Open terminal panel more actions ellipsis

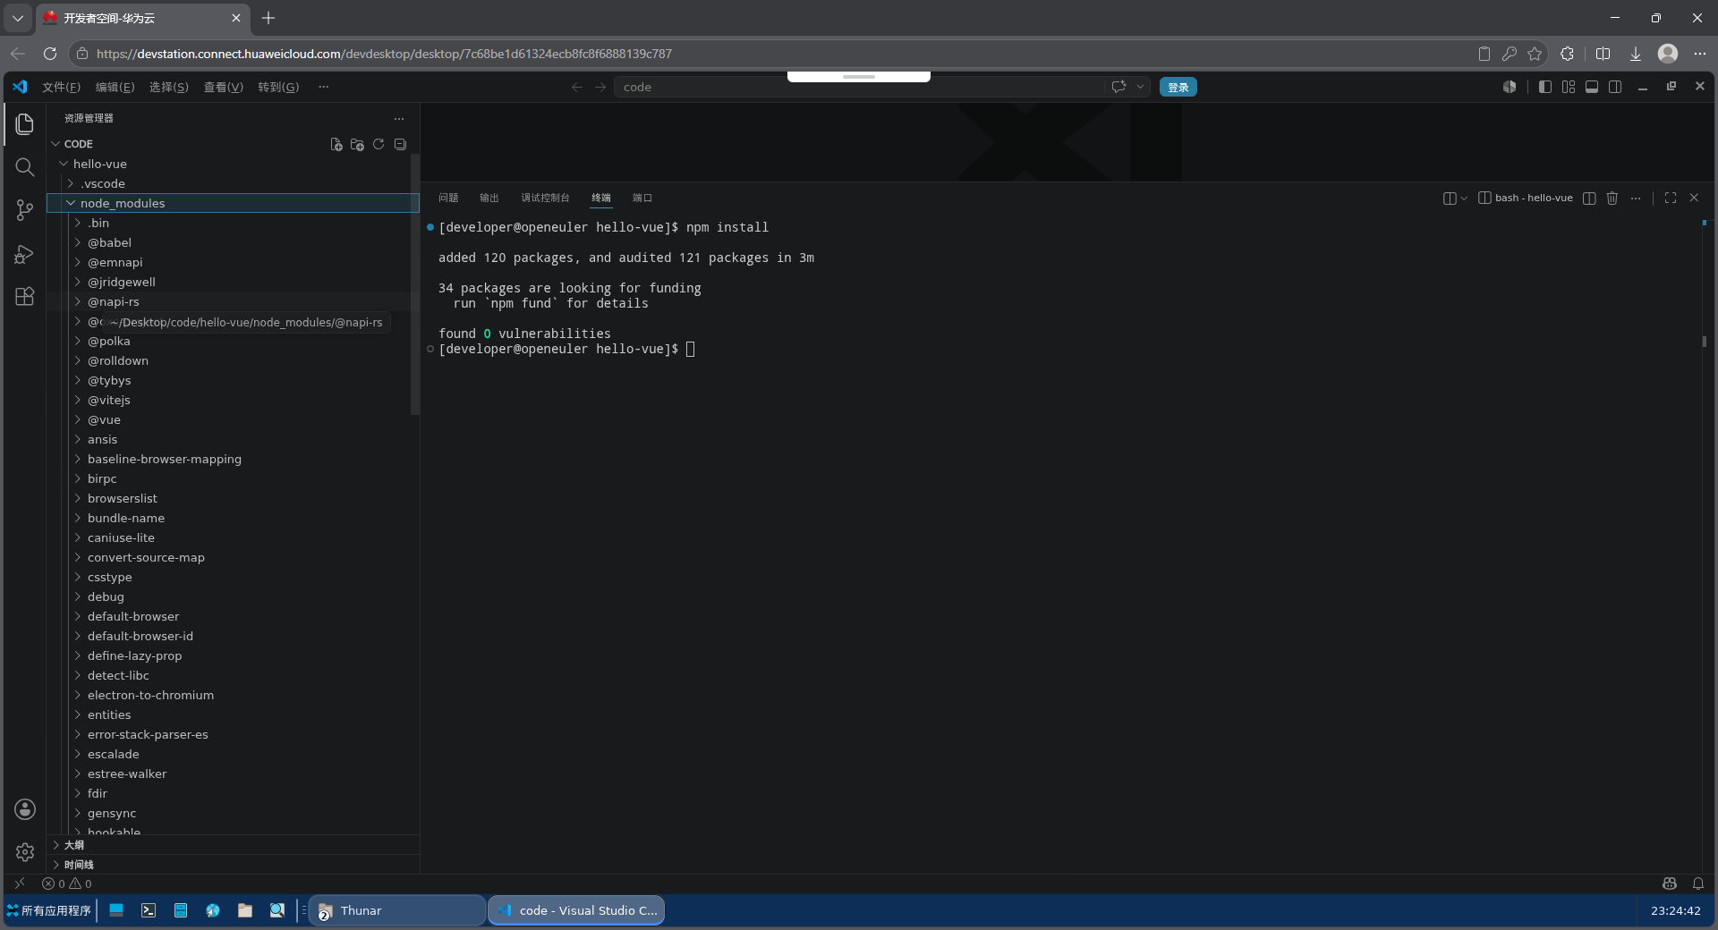point(1636,198)
